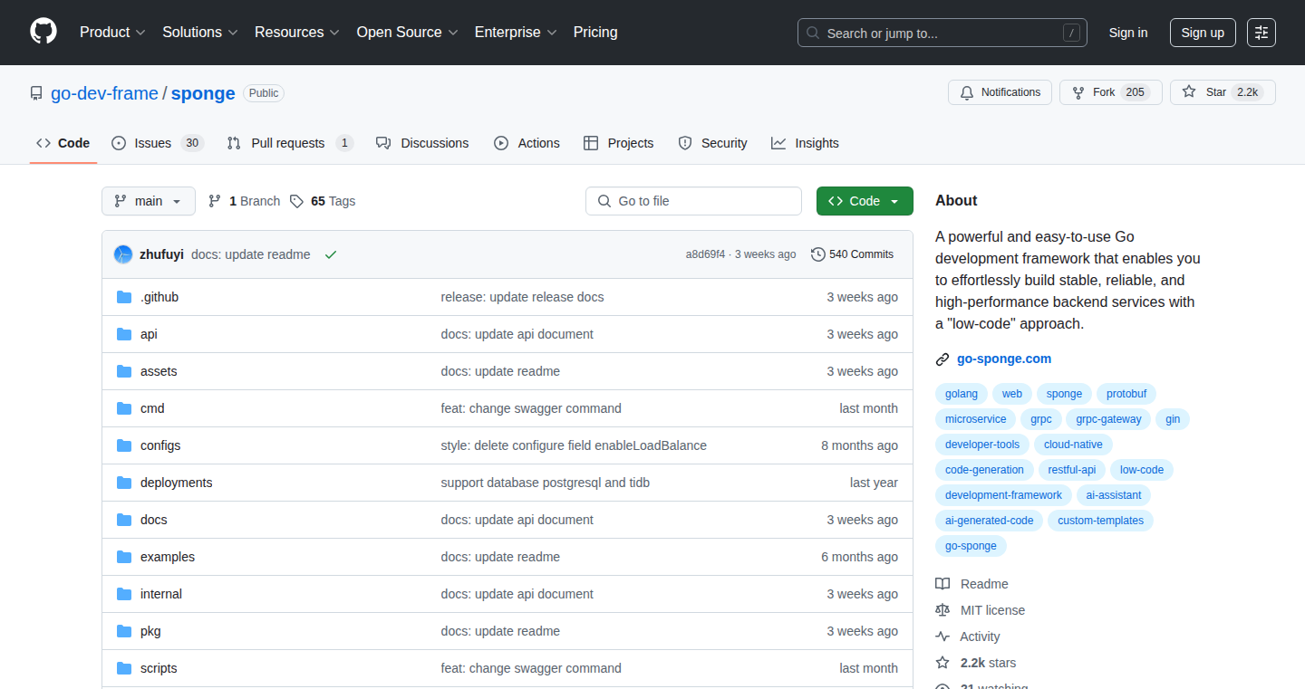
Task: Open the 65 Tags link
Action: click(323, 201)
